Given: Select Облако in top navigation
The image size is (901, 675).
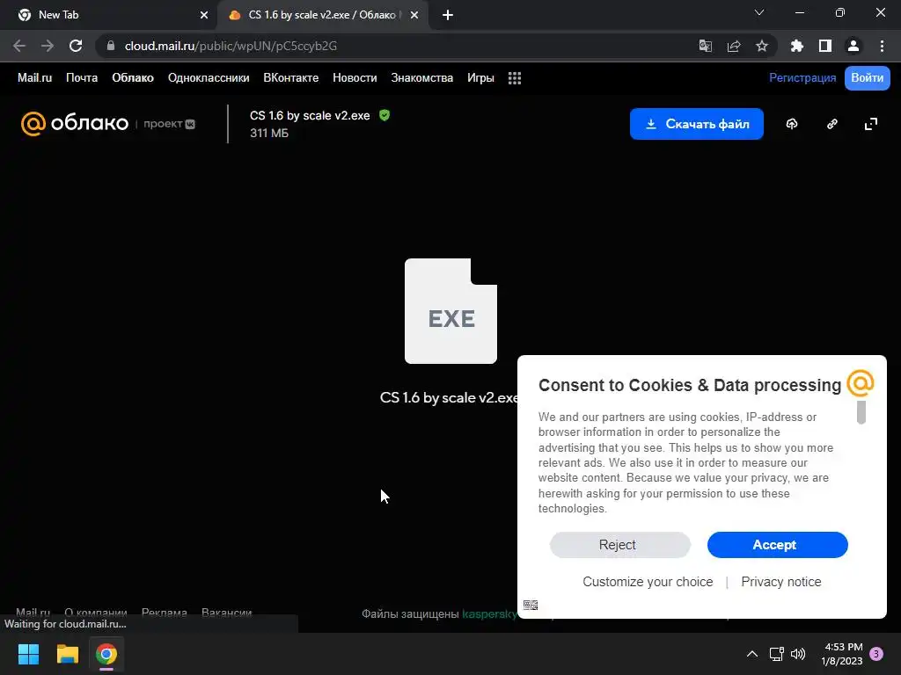Looking at the screenshot, I should 133,77.
